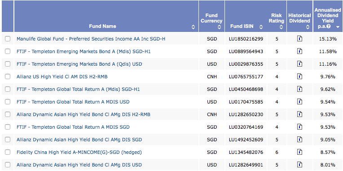This screenshot has width=343, height=171.
Task: Sort by Historical Dividend header arrows
Action: tap(308, 27)
